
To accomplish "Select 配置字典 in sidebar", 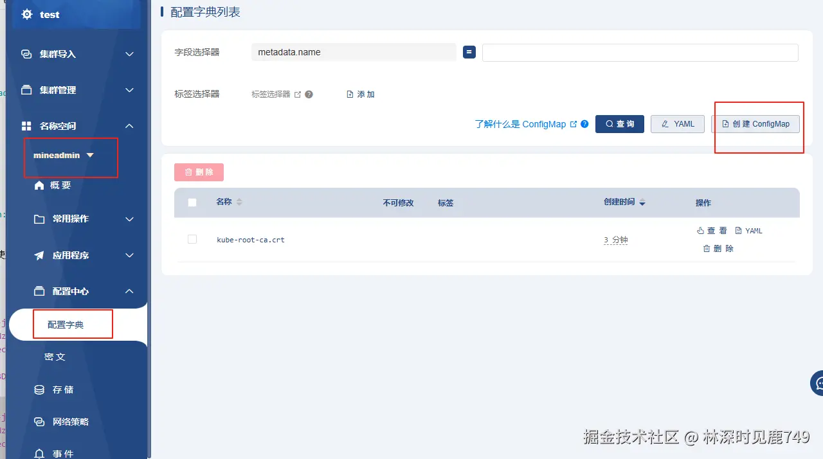I will [x=66, y=325].
